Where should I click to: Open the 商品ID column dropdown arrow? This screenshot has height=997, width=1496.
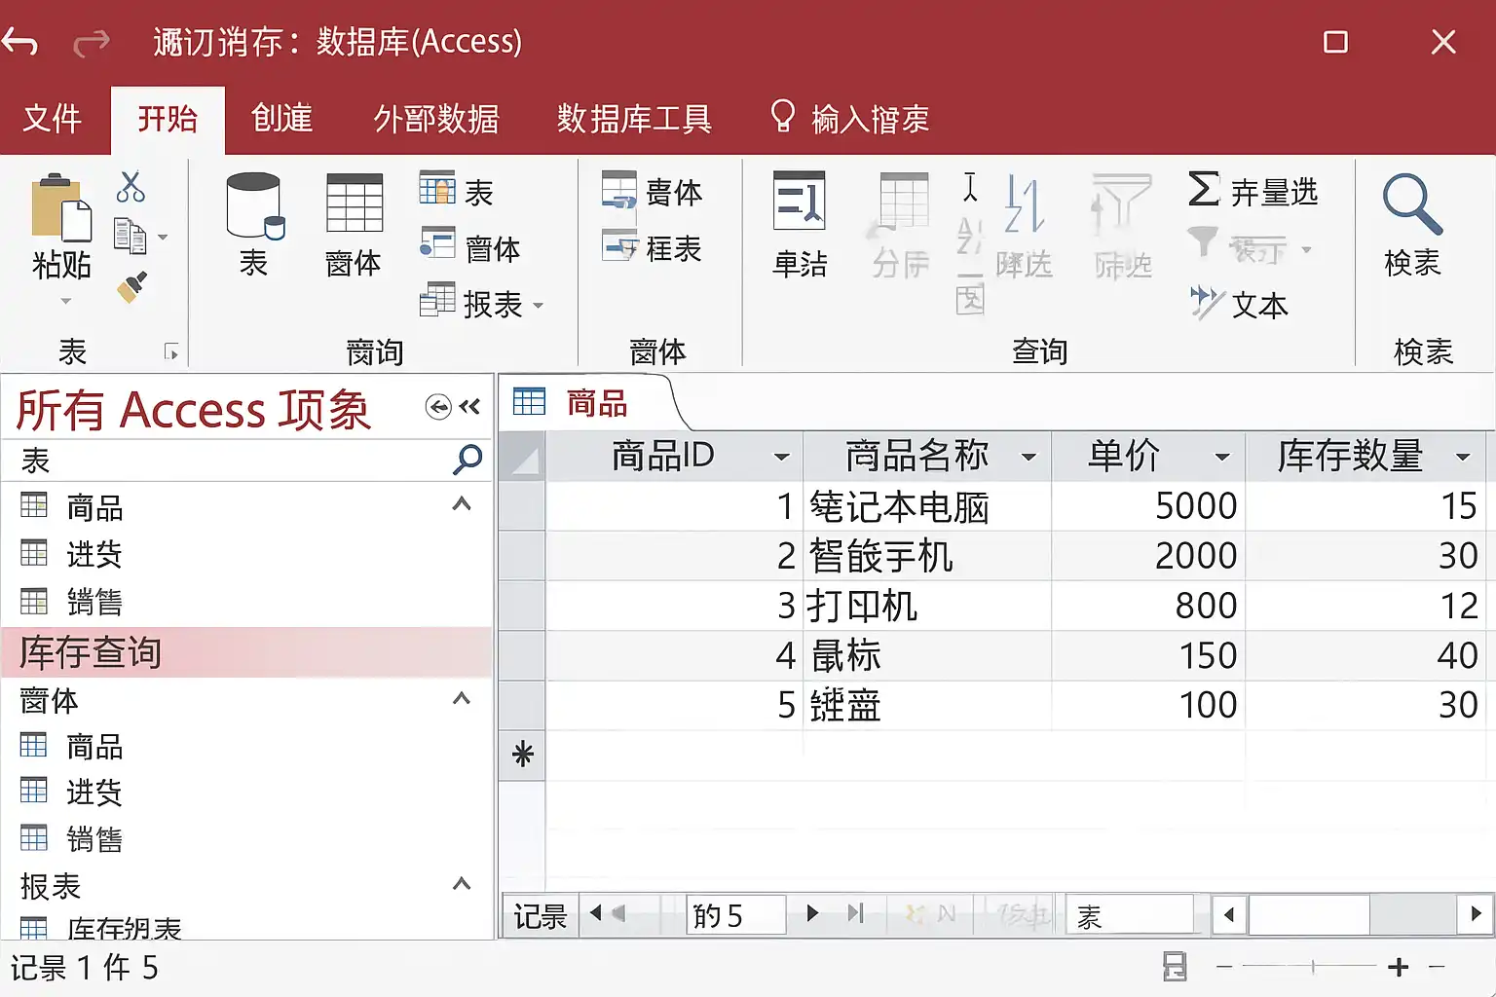point(781,457)
